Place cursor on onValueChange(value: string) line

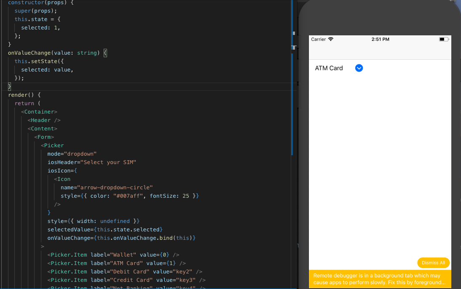(x=57, y=53)
